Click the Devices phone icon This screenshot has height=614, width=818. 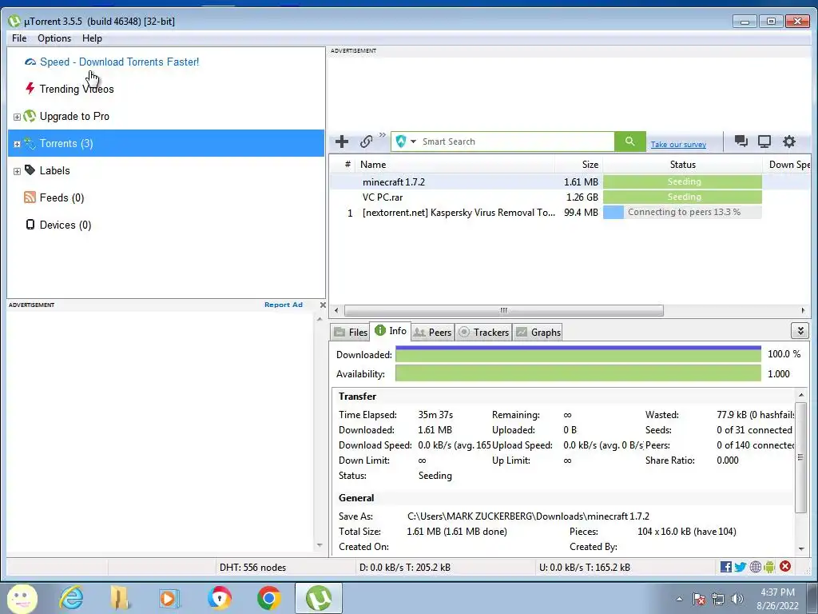[30, 225]
